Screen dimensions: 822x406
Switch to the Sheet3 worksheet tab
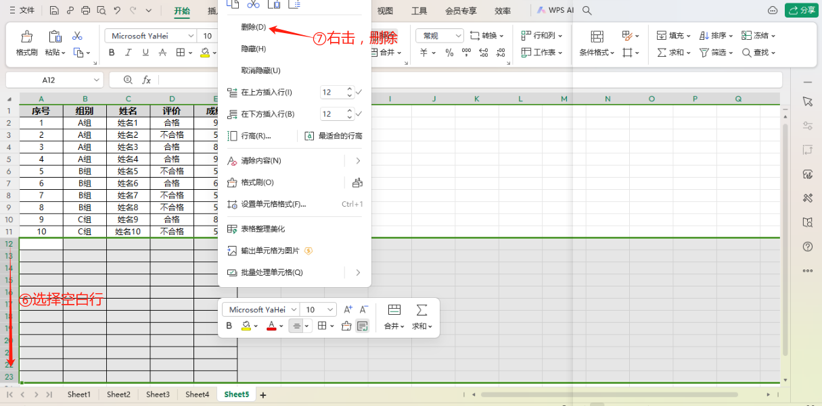(158, 395)
